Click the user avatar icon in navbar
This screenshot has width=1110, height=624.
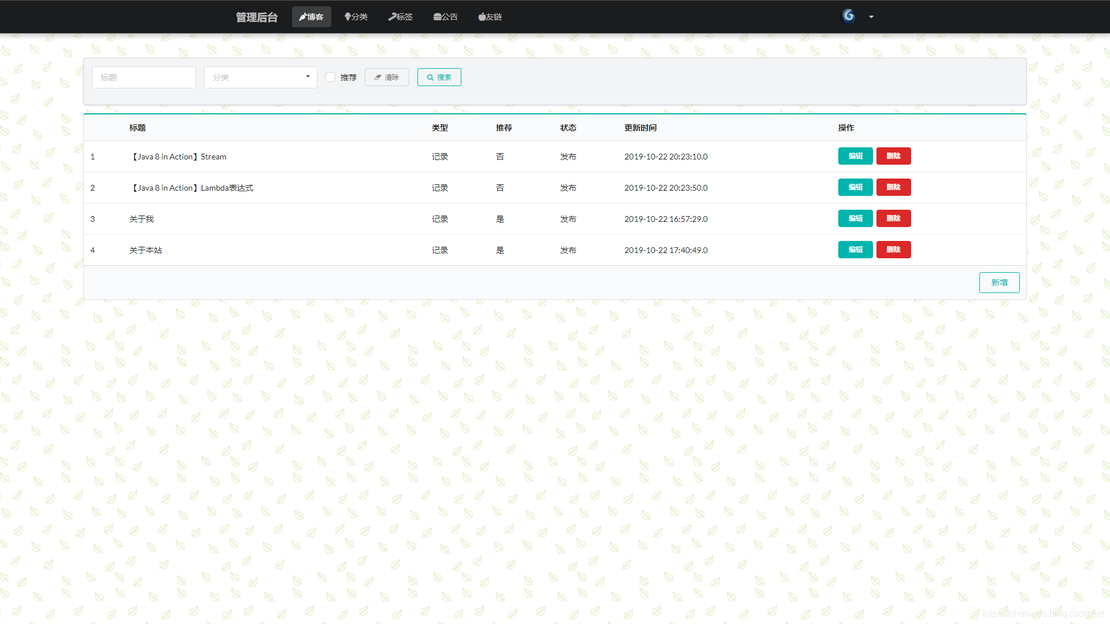[x=848, y=16]
